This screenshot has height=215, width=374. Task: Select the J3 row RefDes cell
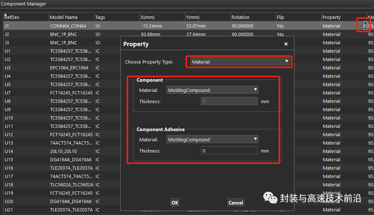[x=26, y=42]
